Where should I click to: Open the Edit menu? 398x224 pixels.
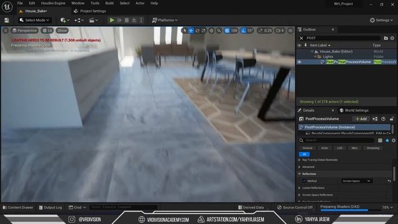pos(32,3)
